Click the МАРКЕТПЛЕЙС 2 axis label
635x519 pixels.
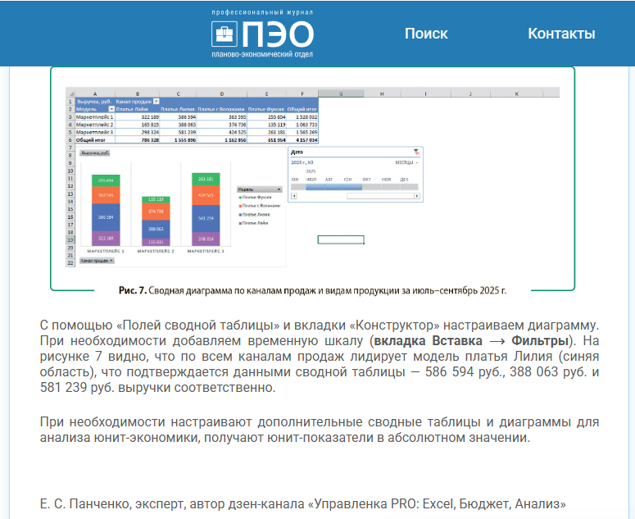pyautogui.click(x=156, y=251)
